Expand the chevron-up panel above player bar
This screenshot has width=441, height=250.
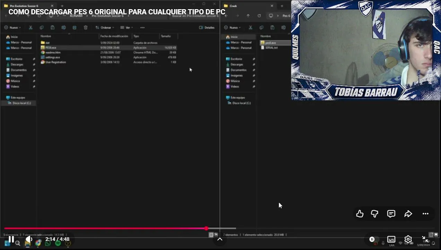click(x=220, y=239)
